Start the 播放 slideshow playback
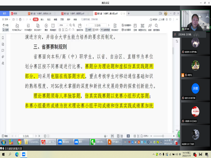 [x=46, y=27]
